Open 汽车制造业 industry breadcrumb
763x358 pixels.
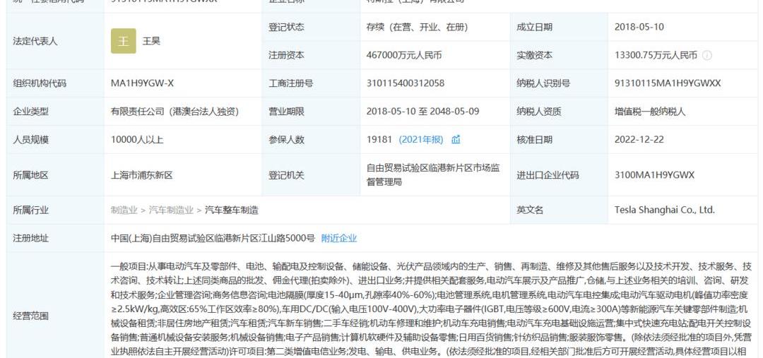(x=171, y=210)
